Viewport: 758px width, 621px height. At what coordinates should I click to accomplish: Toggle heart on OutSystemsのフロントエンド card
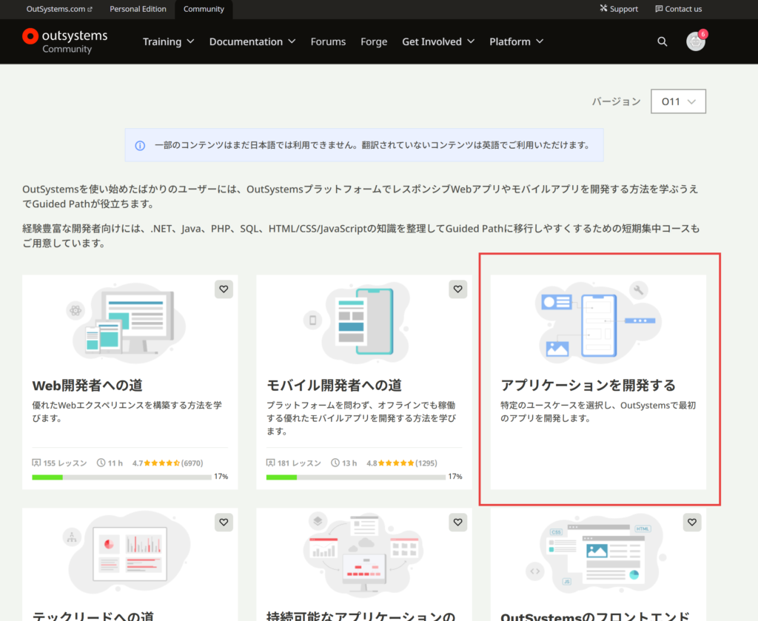coord(691,522)
